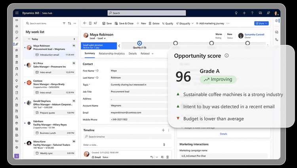The image size is (297, 168).
Task: Open the phone icon in right rail
Action: (x=277, y=40)
